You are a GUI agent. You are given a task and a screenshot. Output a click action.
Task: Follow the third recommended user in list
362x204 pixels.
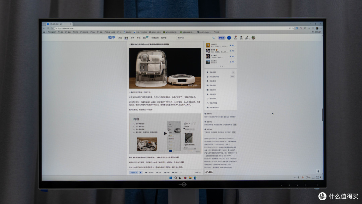(232, 56)
